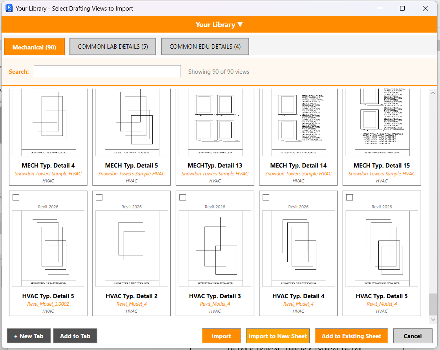
Task: Click Add to Existing Sheet
Action: [x=351, y=336]
